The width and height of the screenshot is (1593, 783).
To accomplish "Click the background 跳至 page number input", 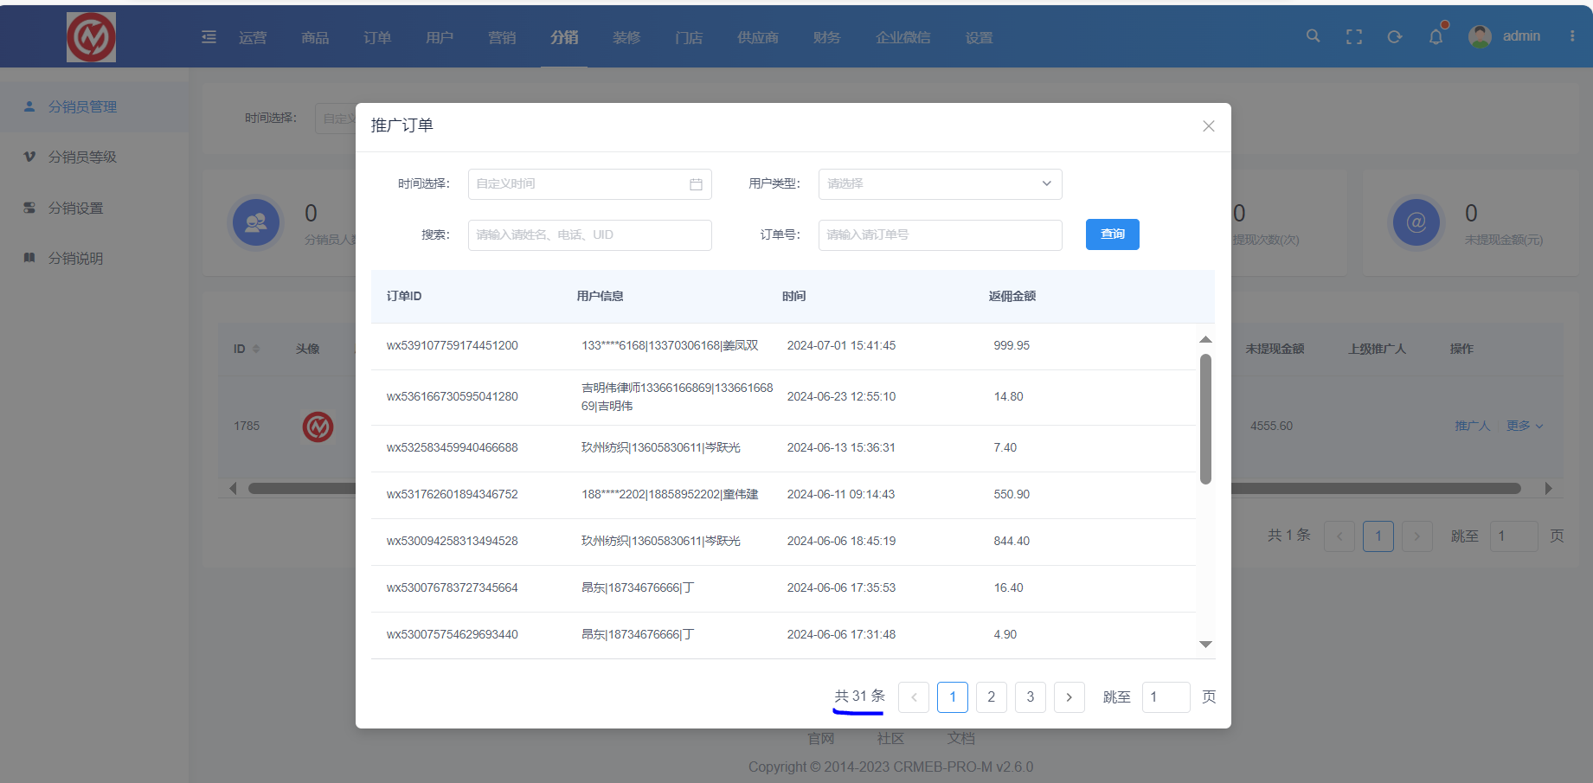I will [1514, 536].
